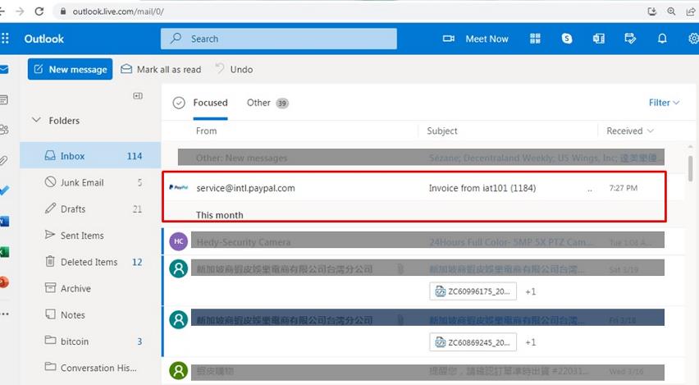Click the Undo button
The width and height of the screenshot is (699, 385).
(234, 69)
